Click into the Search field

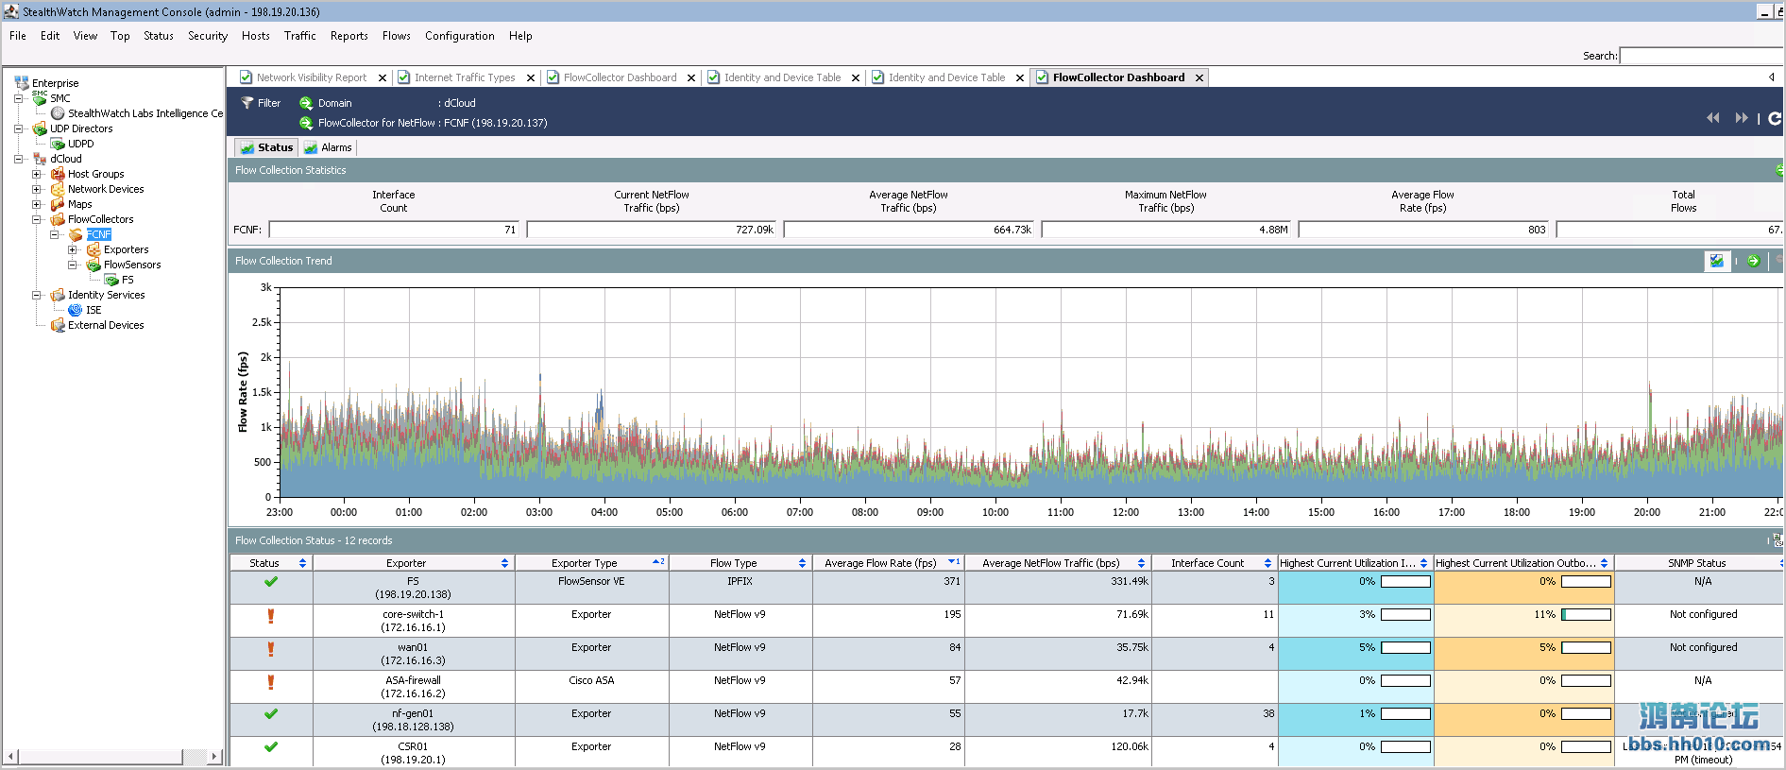[x=1701, y=56]
